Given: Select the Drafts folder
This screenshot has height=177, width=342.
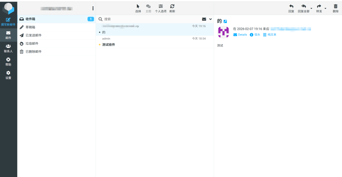Looking at the screenshot, I should click(x=30, y=27).
